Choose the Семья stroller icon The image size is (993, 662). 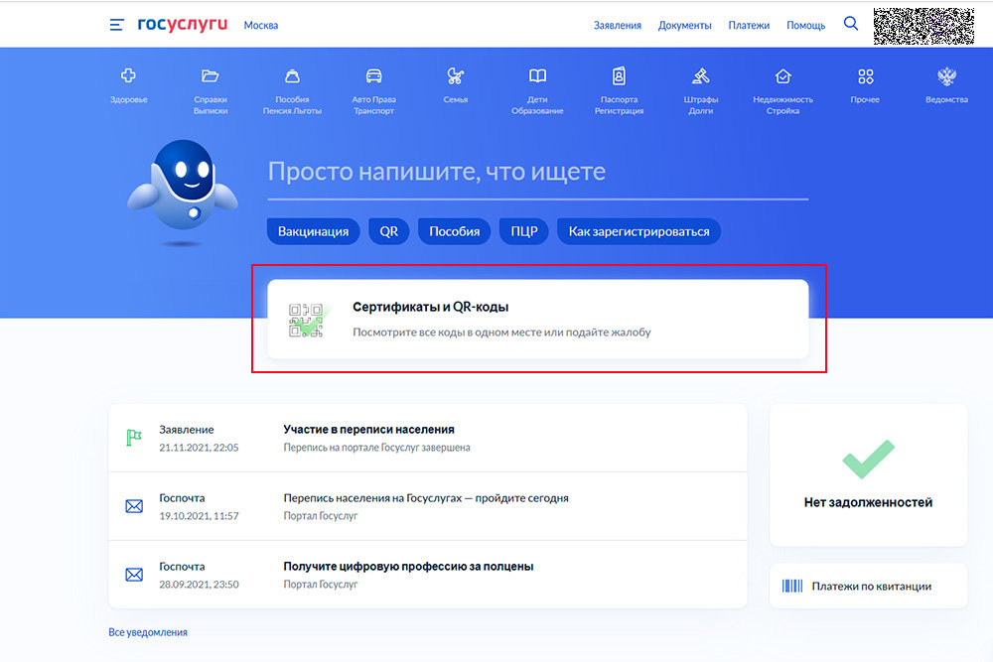pyautogui.click(x=456, y=76)
